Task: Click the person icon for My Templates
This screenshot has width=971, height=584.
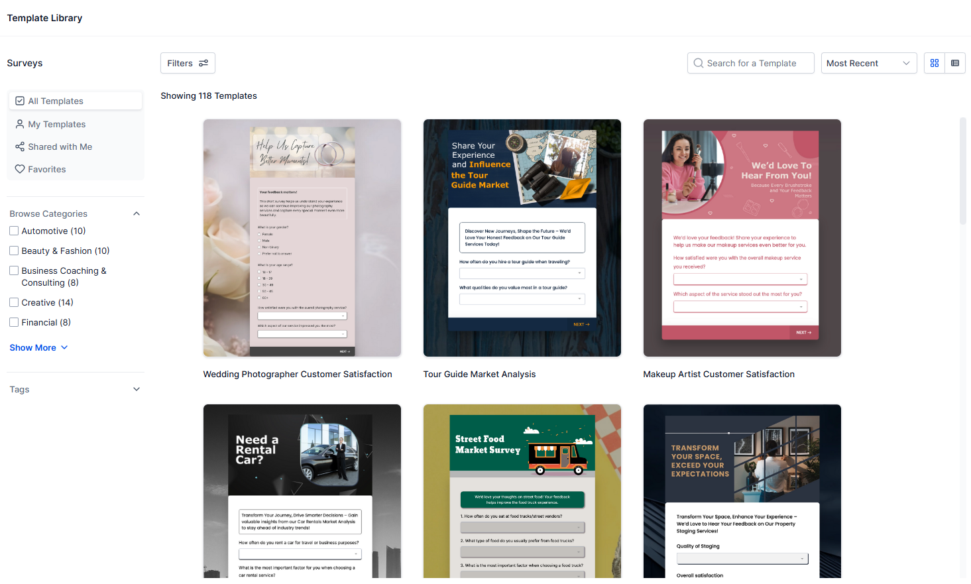Action: tap(21, 124)
